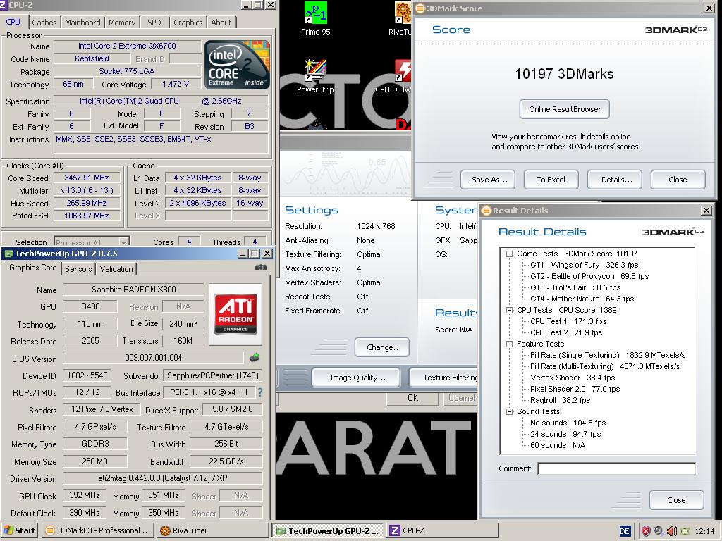Open the Caches tab in CPU-Z

pyautogui.click(x=44, y=22)
